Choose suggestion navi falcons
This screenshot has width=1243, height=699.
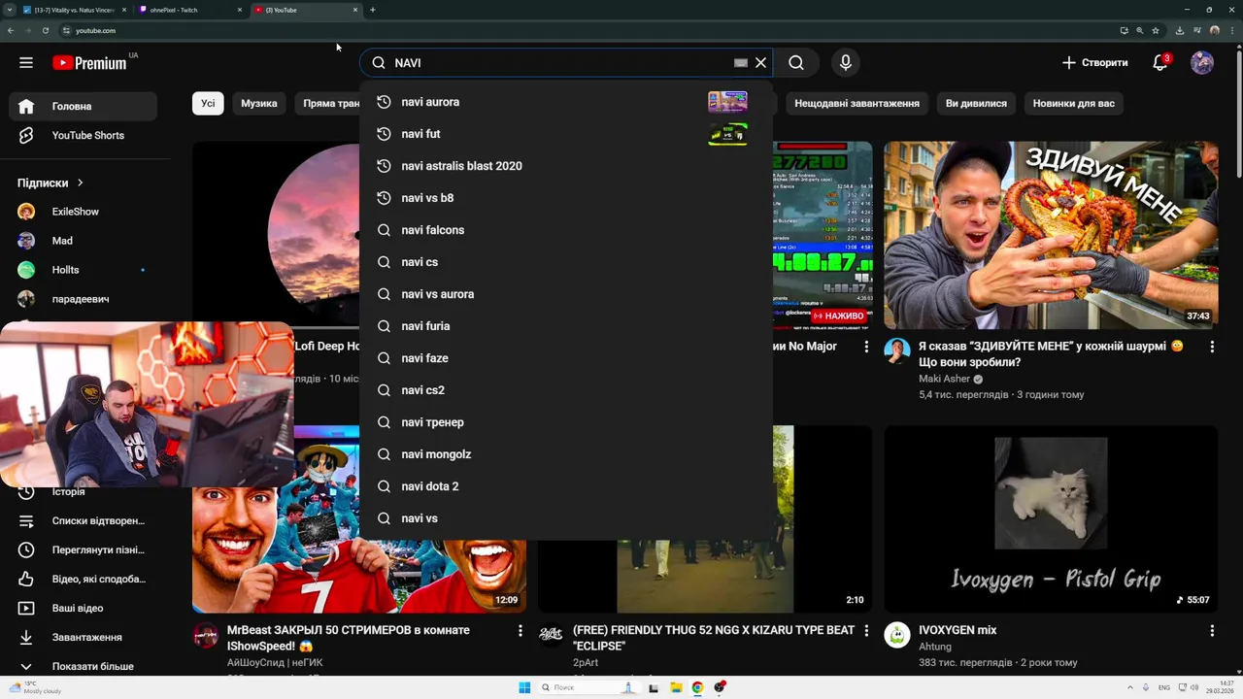click(x=566, y=230)
